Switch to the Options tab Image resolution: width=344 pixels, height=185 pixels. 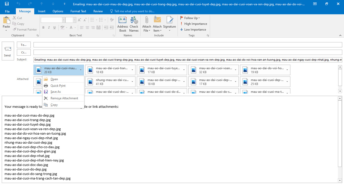[58, 11]
